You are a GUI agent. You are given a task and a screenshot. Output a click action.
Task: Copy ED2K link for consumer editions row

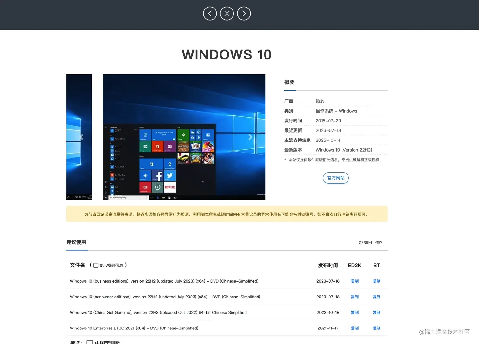point(354,297)
